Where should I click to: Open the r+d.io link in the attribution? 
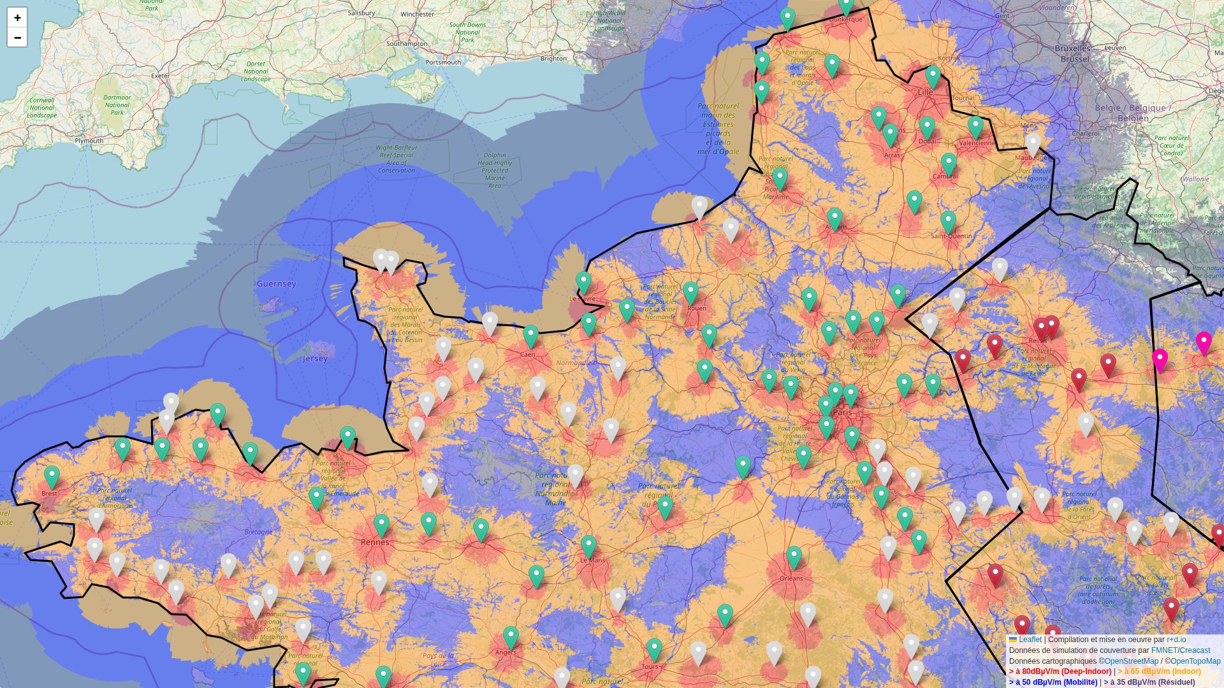coord(1176,640)
